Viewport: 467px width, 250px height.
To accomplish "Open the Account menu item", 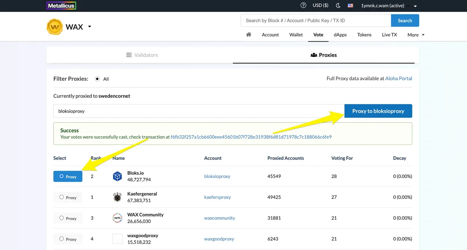I will coord(270,35).
